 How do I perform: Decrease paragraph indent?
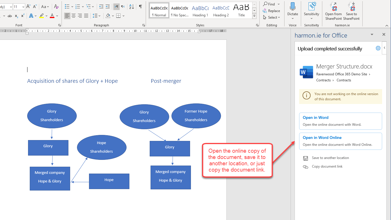point(101,6)
